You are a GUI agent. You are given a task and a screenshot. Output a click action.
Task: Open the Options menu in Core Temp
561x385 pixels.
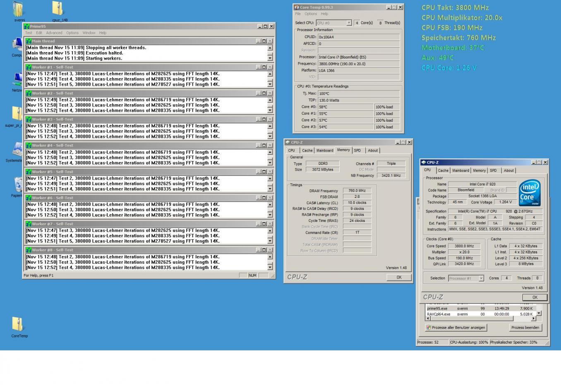311,14
